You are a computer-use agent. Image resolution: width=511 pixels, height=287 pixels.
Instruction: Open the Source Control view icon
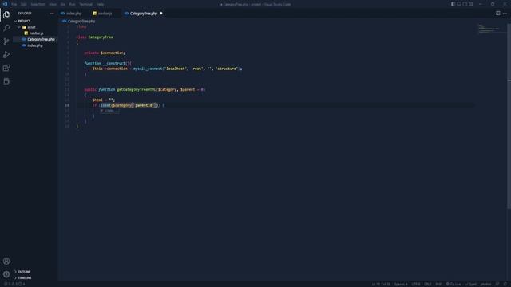click(6, 41)
